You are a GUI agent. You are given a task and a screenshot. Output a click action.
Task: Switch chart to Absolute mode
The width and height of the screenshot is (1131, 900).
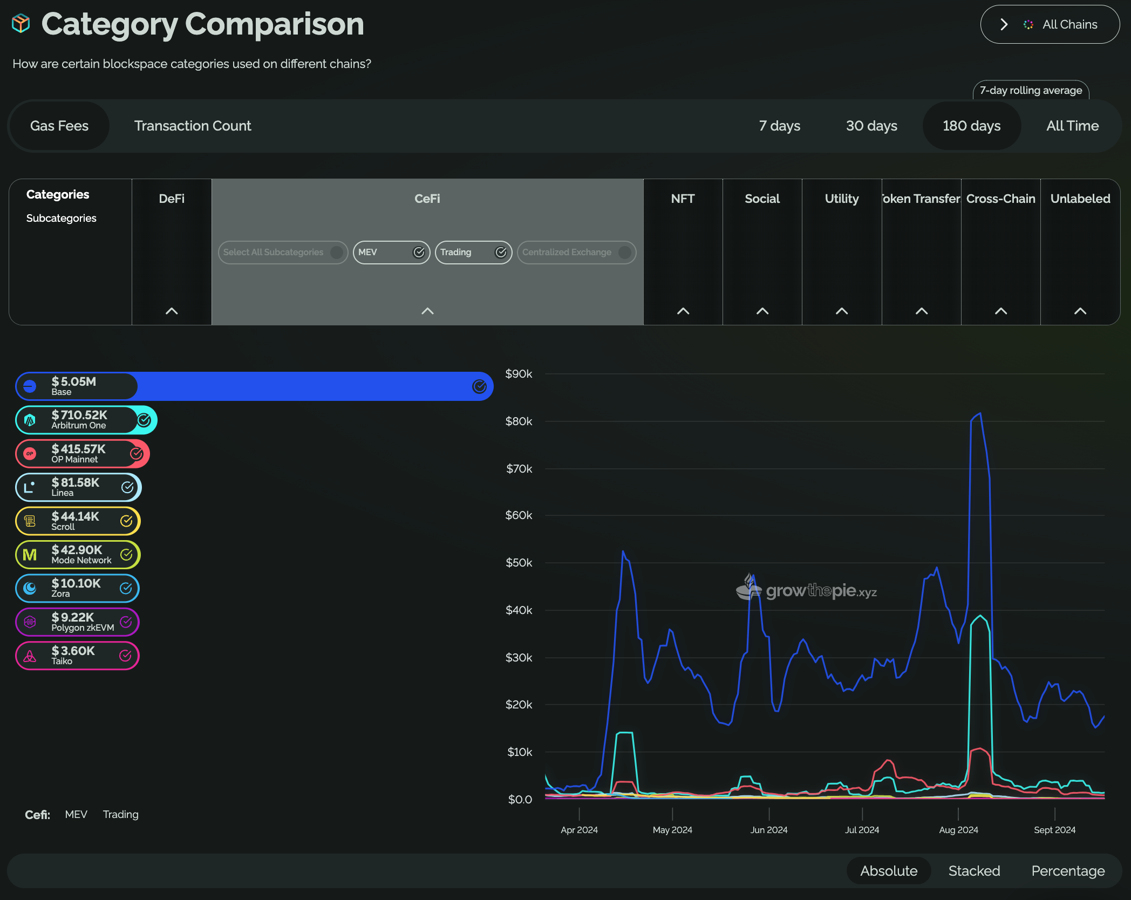[x=889, y=871]
